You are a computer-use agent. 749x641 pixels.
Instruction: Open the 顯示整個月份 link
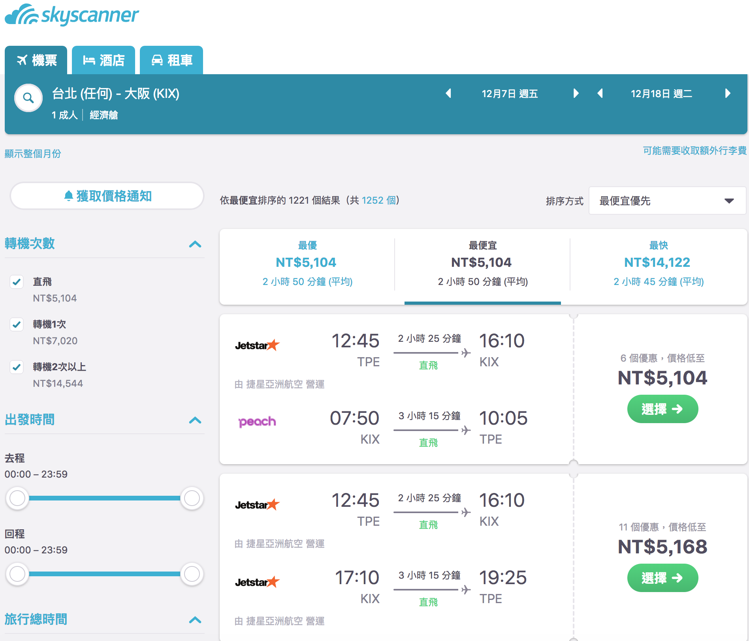pyautogui.click(x=33, y=154)
